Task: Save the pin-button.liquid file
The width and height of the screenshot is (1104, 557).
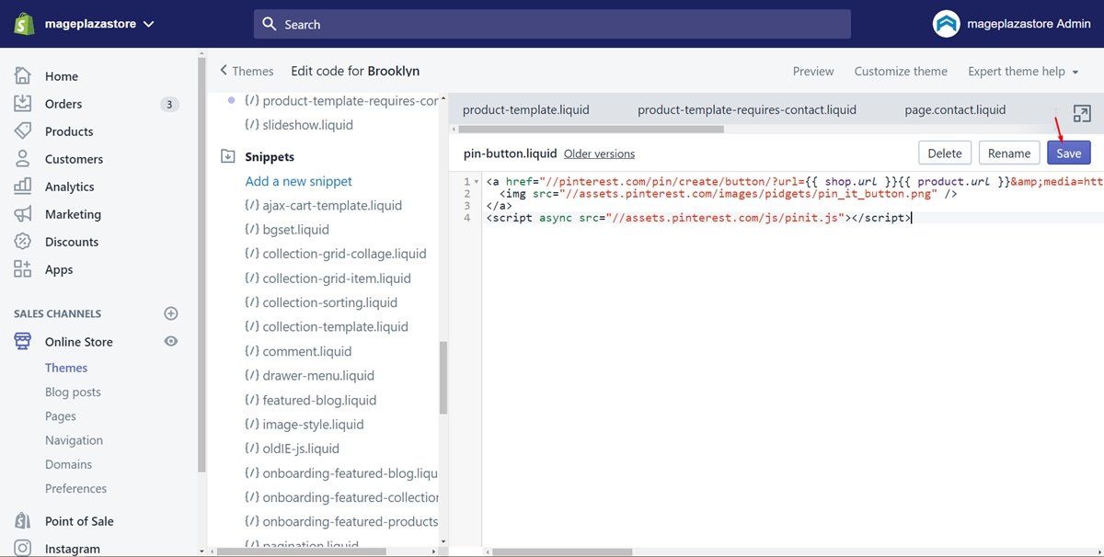Action: tap(1069, 153)
